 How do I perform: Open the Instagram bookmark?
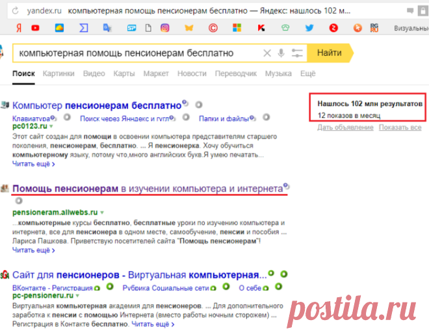pos(164,27)
